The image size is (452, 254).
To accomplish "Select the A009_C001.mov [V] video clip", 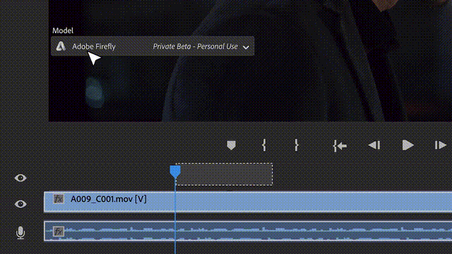I will click(248, 202).
